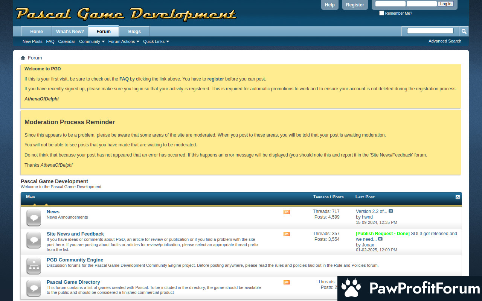Click the Main category header title
The width and height of the screenshot is (482, 301).
[31, 197]
